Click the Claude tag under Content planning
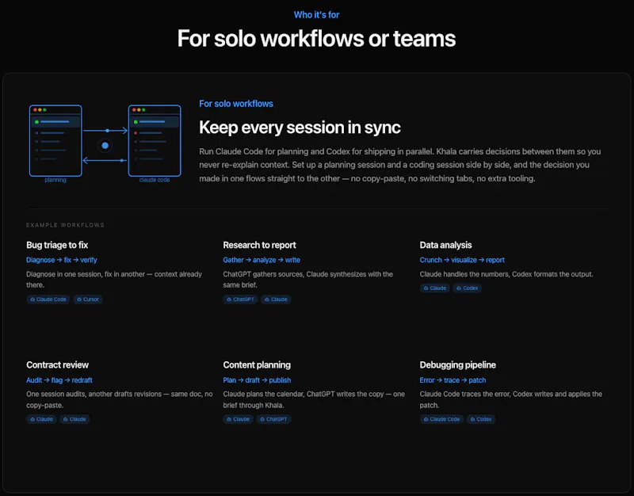The height and width of the screenshot is (496, 634). pos(239,419)
